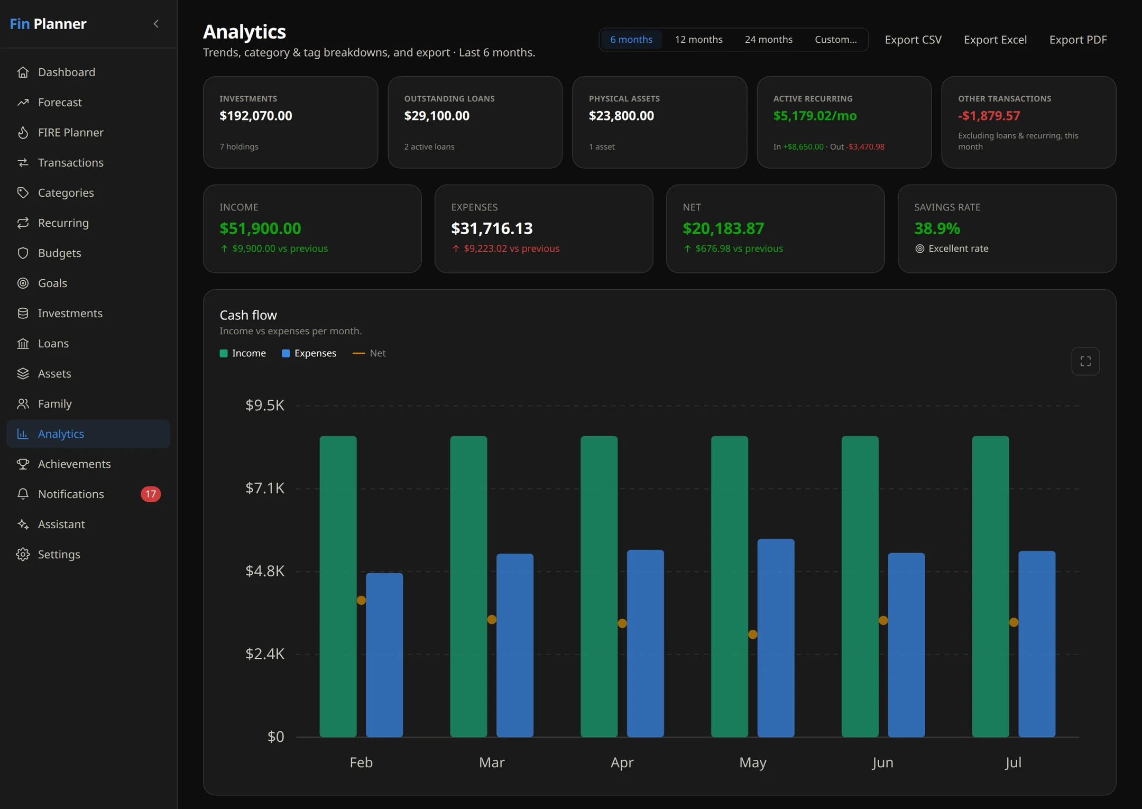This screenshot has height=809, width=1142.
Task: Click the '7 holdings' text
Action: click(239, 146)
